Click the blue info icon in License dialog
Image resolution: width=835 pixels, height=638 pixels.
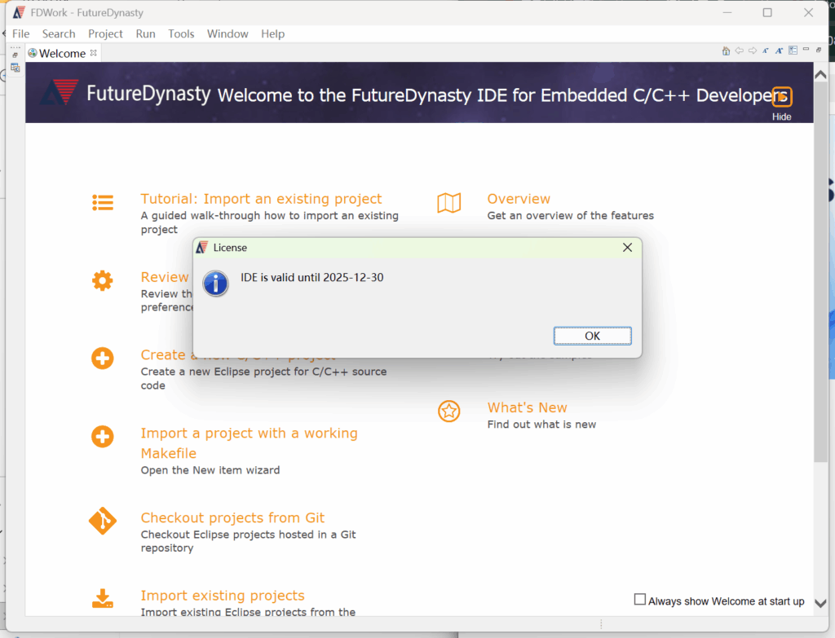[x=215, y=284]
